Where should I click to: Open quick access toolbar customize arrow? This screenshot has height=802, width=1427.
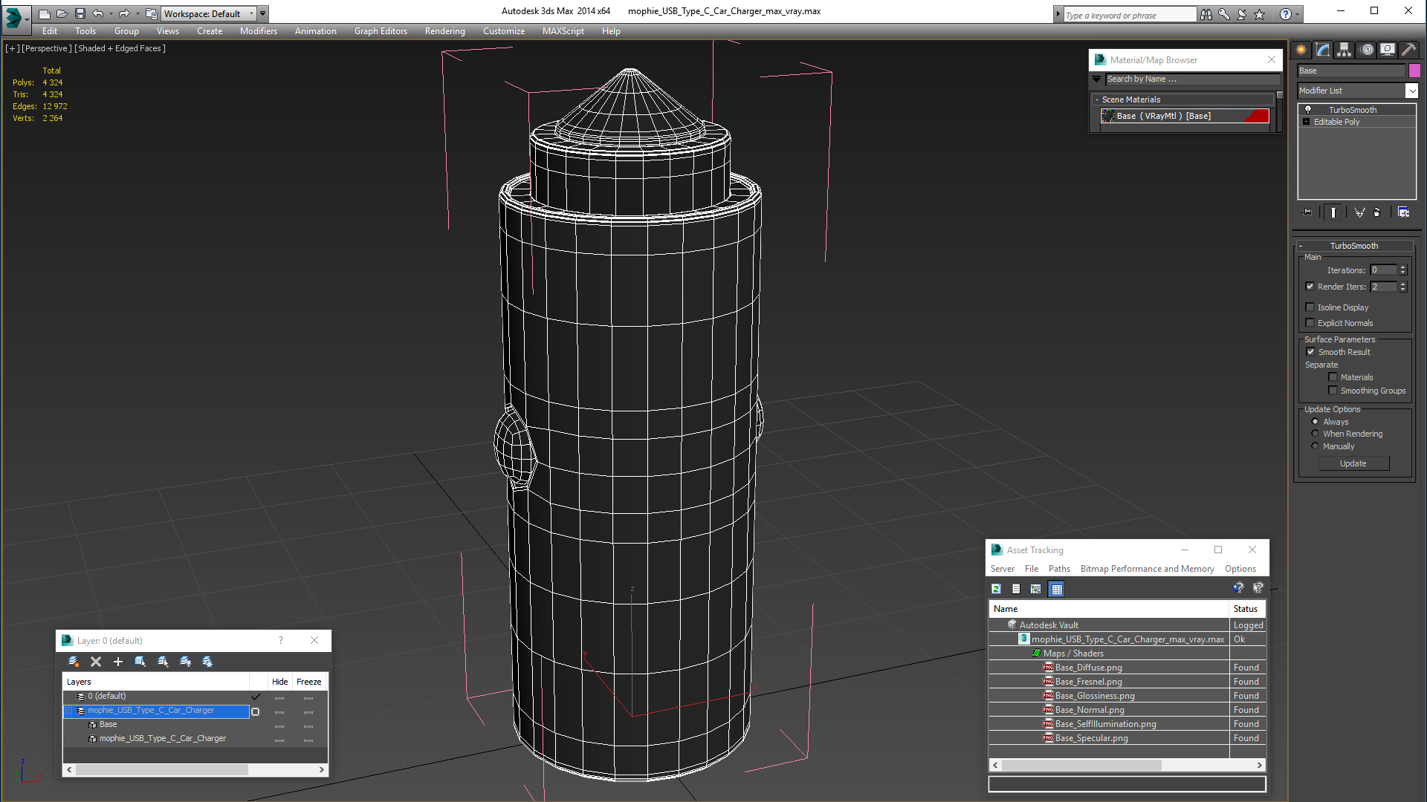pos(262,13)
